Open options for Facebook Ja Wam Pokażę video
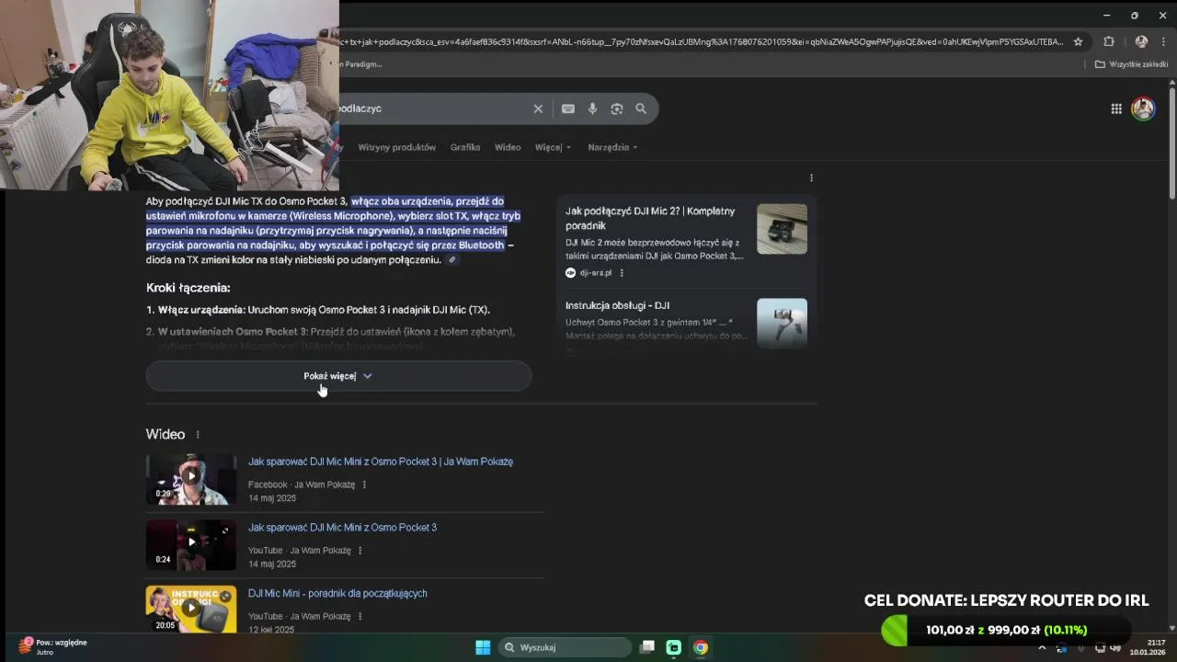The height and width of the screenshot is (662, 1177). tap(364, 485)
